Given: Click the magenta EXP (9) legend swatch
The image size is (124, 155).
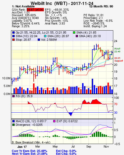Looking at the screenshot, I should pos(54,121).
